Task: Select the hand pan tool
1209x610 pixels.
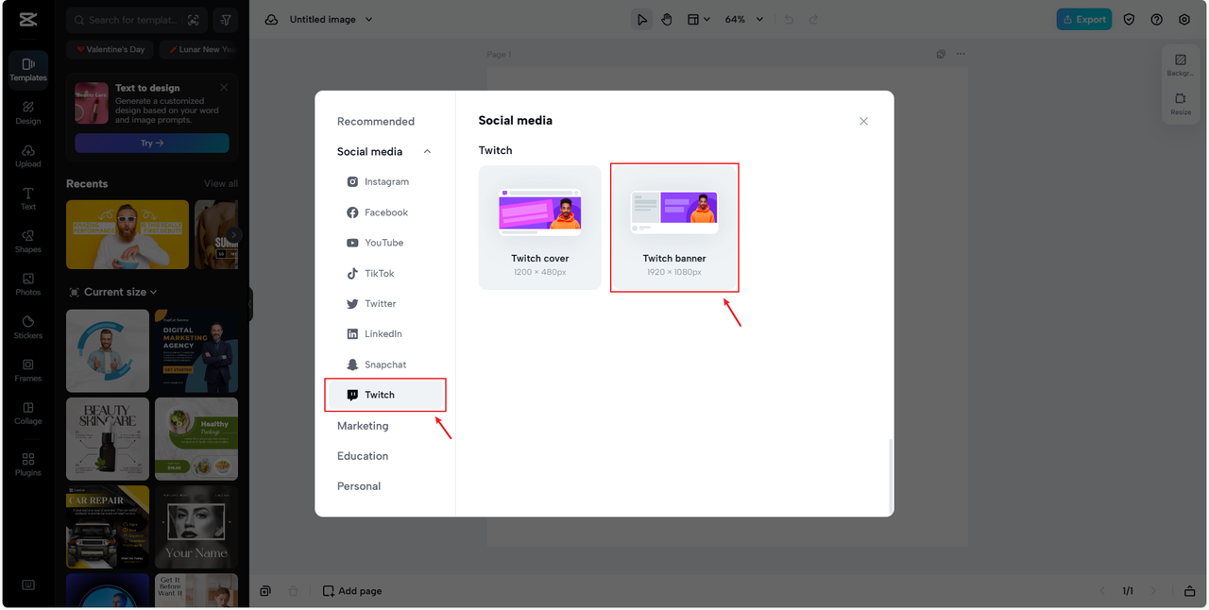Action: (x=667, y=19)
